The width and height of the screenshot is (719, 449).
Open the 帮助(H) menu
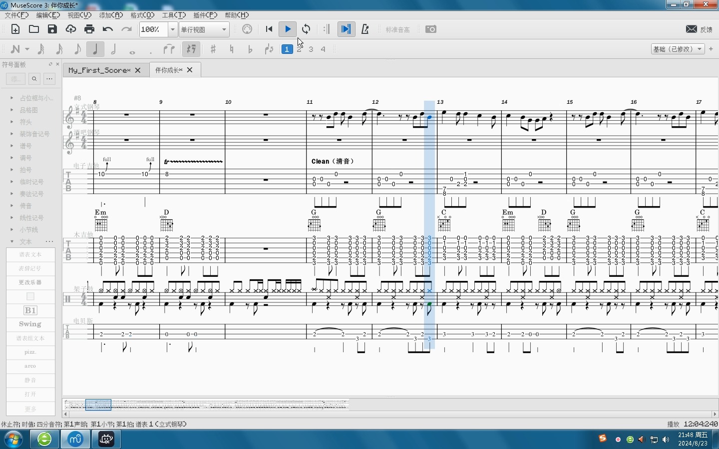pyautogui.click(x=237, y=15)
